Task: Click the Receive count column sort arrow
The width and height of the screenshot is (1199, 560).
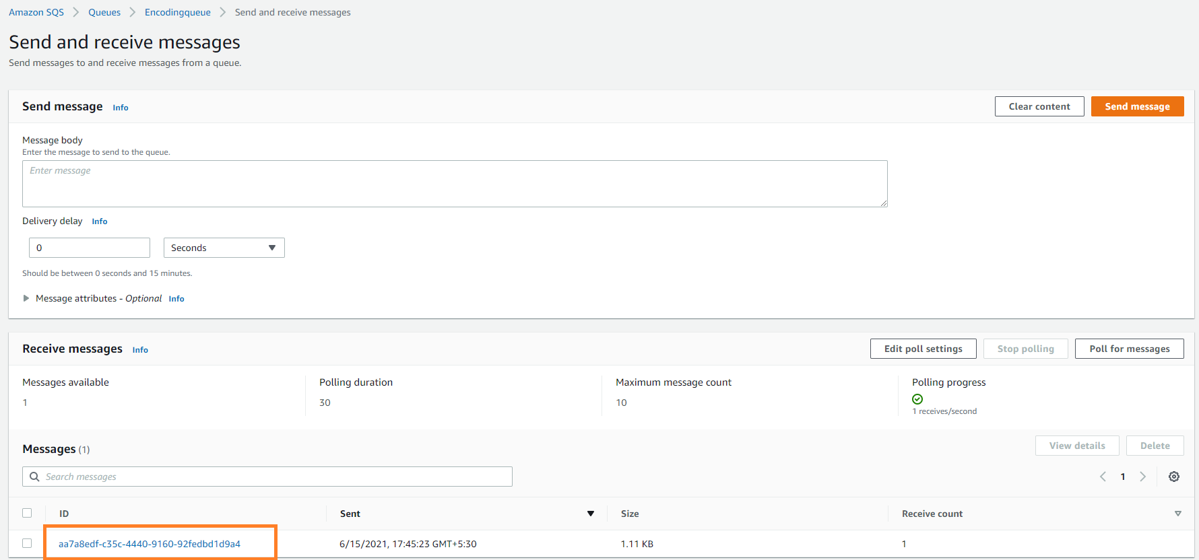Action: pyautogui.click(x=1177, y=514)
